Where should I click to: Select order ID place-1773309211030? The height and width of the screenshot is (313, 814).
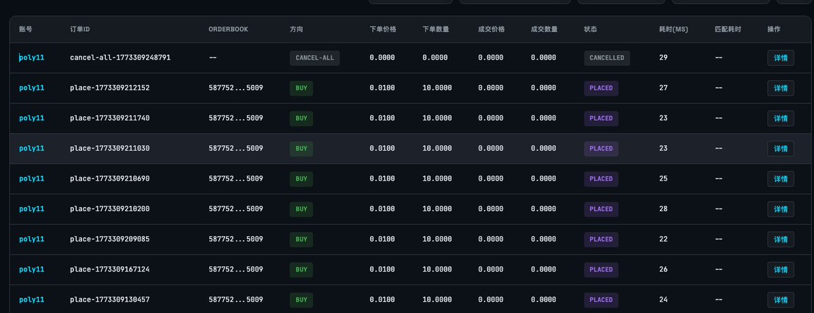point(109,149)
